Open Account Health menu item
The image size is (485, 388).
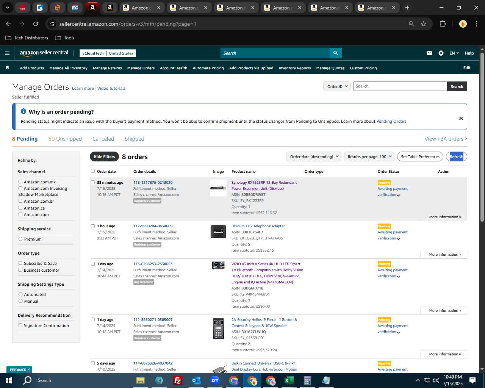point(174,68)
